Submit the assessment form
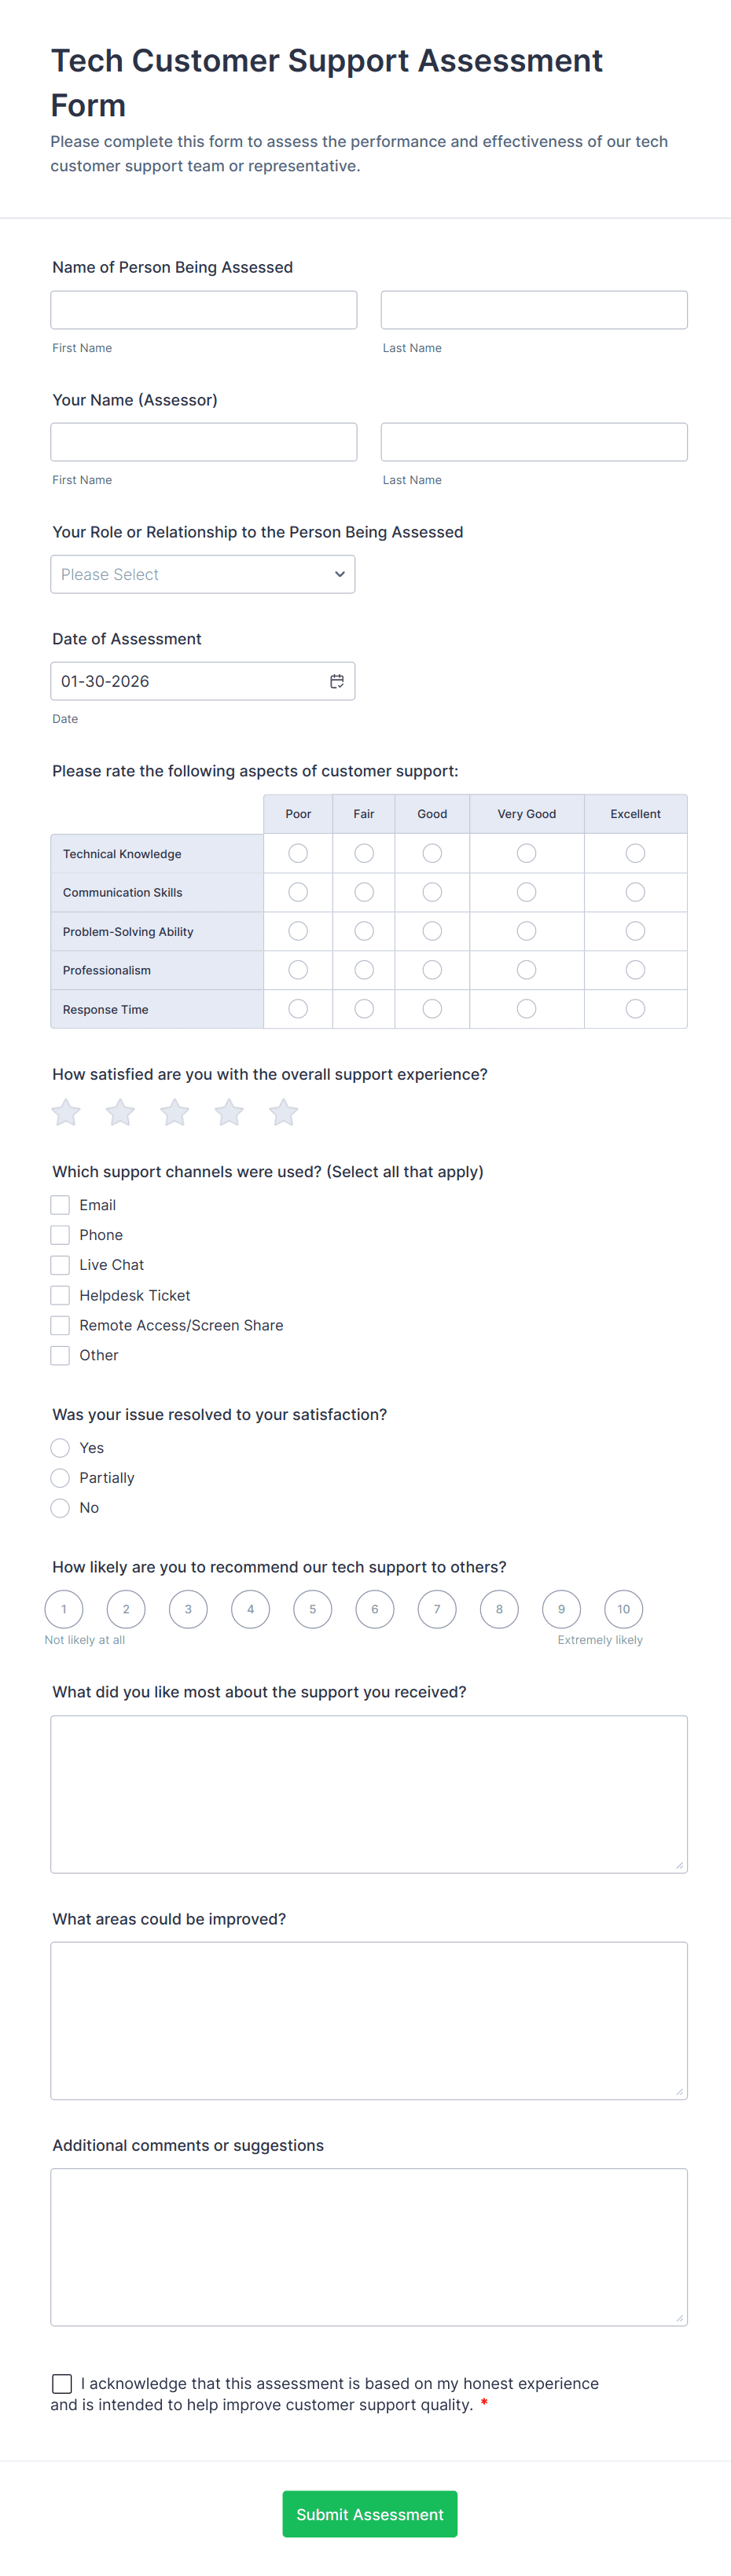The width and height of the screenshot is (731, 2576). (x=370, y=2514)
